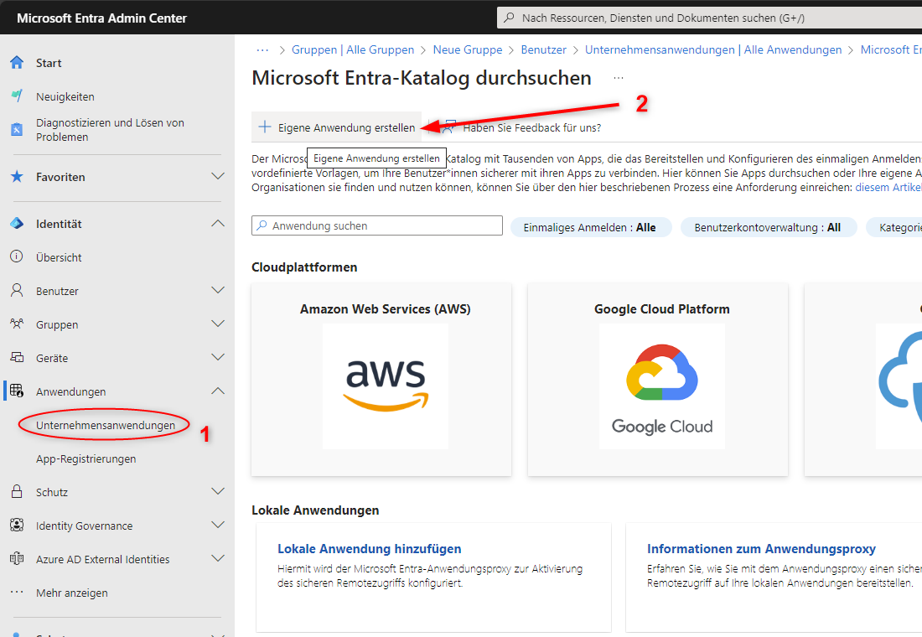
Task: Follow the 'diesem Artikel' link
Action: (x=888, y=187)
